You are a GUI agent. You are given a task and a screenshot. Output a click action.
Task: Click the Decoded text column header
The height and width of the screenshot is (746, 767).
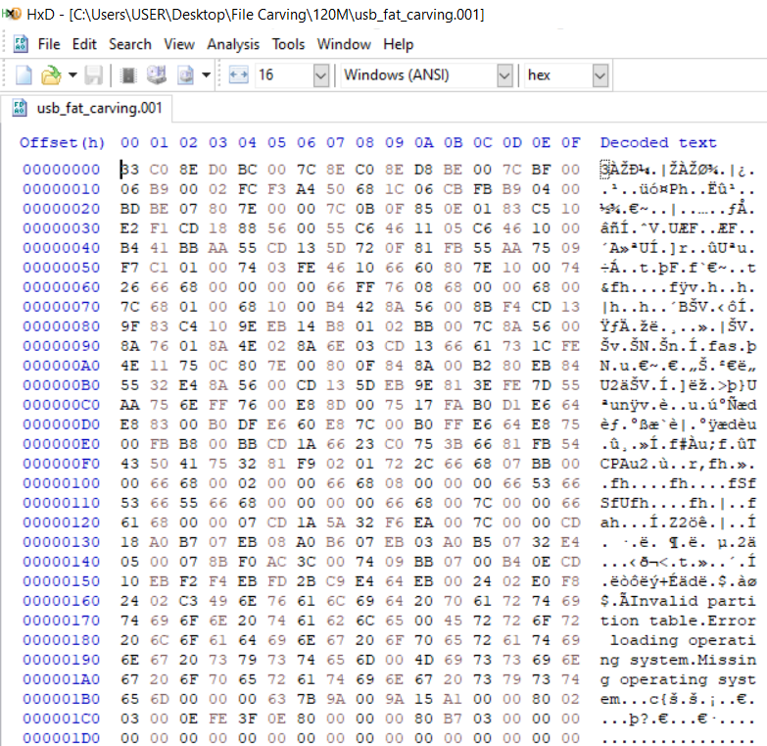658,142
